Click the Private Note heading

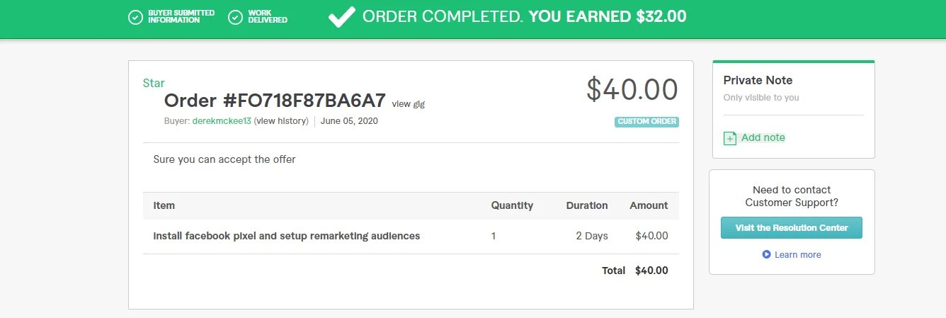click(x=758, y=80)
